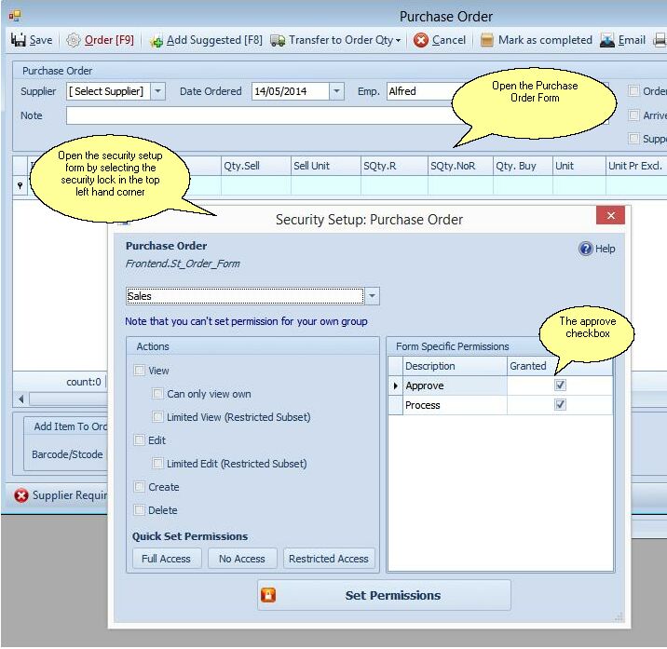Toggle the Order checkbox at right edge
Image resolution: width=667 pixels, height=649 pixels.
[x=633, y=91]
